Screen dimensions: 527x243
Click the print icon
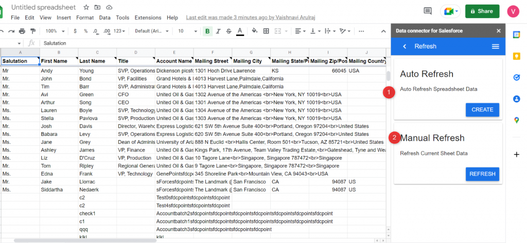[22, 31]
